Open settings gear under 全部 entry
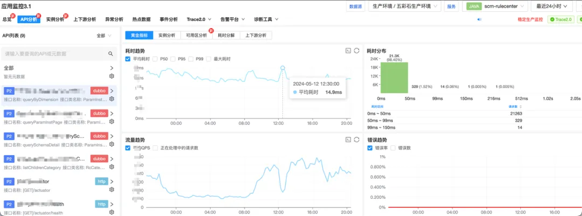The width and height of the screenshot is (582, 216). click(112, 76)
